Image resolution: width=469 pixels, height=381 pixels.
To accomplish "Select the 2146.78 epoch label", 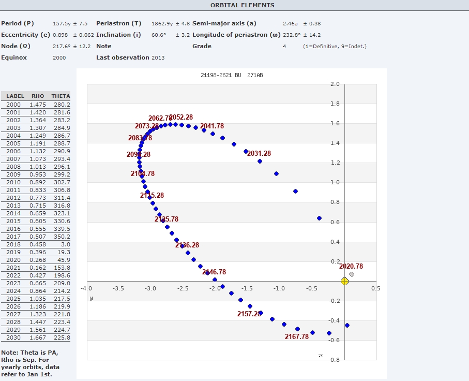I will (x=214, y=272).
